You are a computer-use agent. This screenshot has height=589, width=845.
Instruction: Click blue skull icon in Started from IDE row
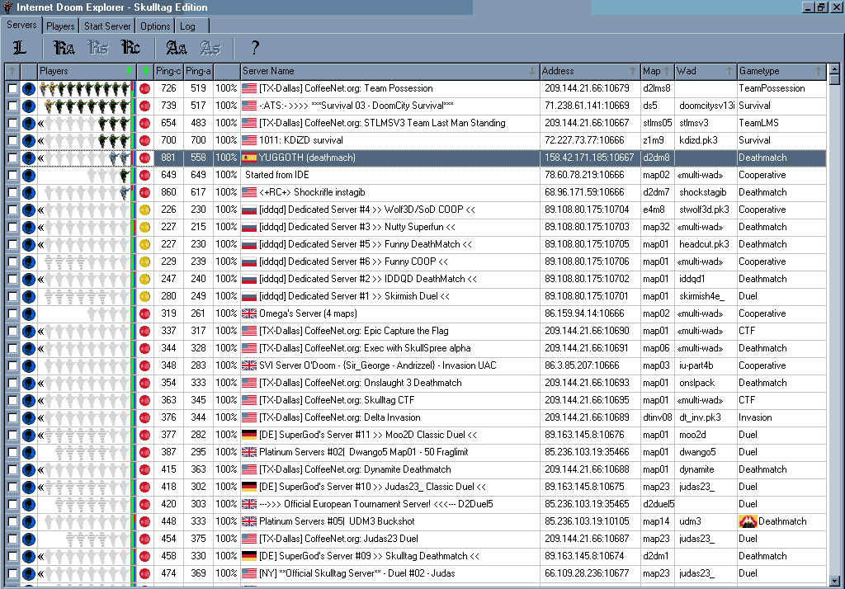pyautogui.click(x=29, y=175)
